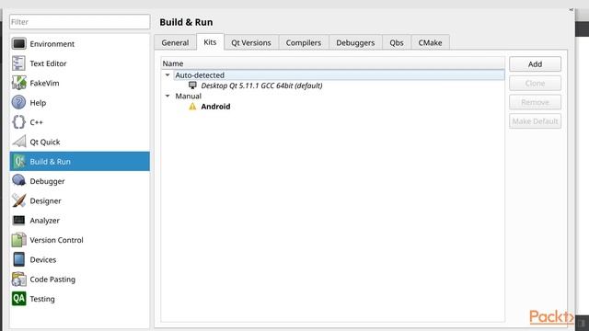The width and height of the screenshot is (589, 331).
Task: Click the Desktop kit monitor icon
Action: tap(192, 86)
